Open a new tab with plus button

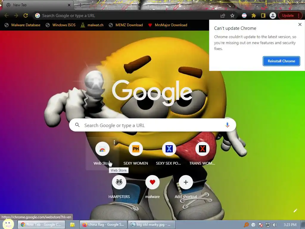80,5
